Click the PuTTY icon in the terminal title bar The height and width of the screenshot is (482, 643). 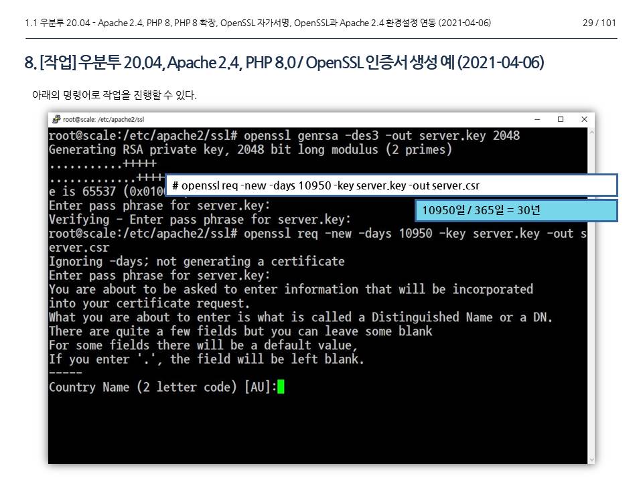[x=56, y=119]
